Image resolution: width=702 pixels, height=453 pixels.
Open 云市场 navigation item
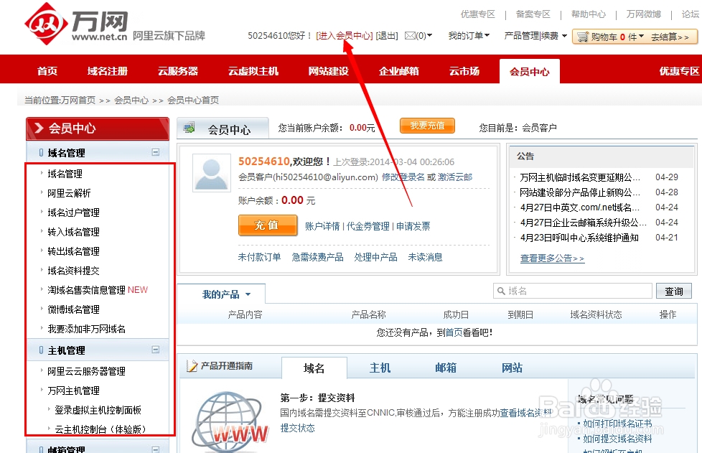click(464, 71)
